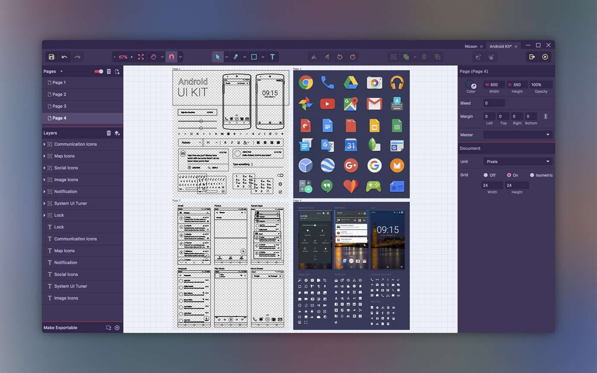The height and width of the screenshot is (373, 597).
Task: Expand the System UI Tuner group layer
Action: click(x=44, y=203)
